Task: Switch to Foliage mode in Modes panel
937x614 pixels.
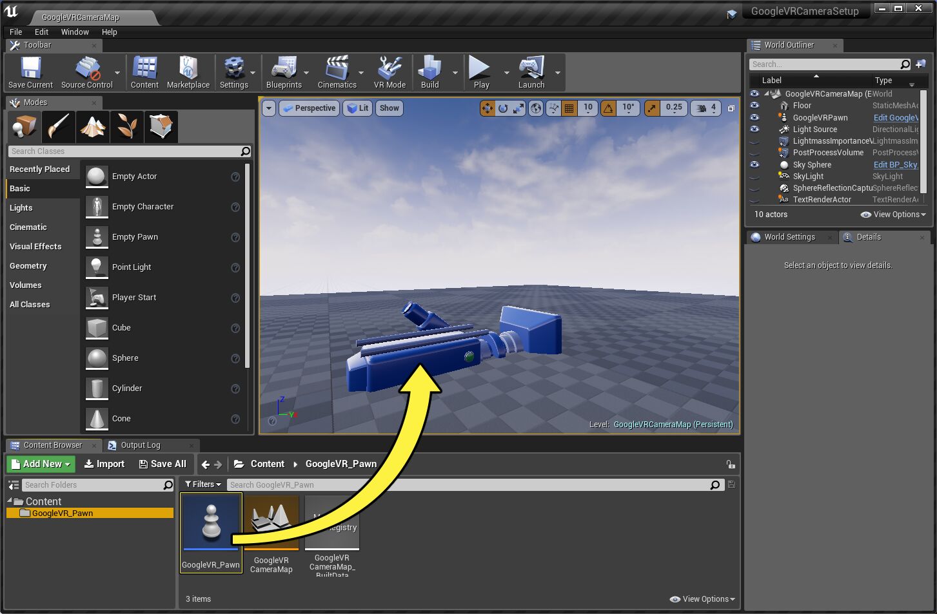Action: tap(126, 126)
